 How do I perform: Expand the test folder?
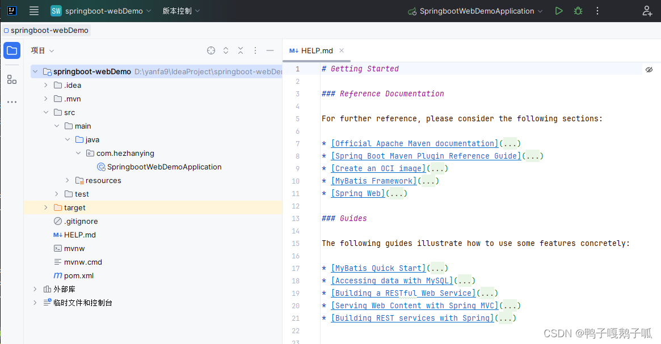(57, 194)
